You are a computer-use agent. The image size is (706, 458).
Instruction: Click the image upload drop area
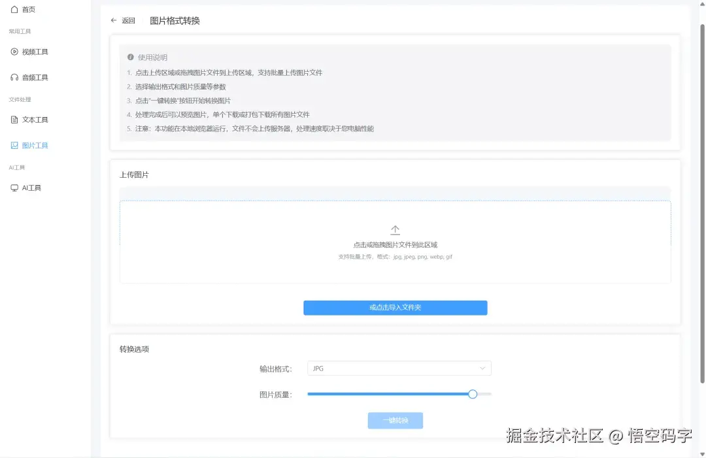[395, 242]
